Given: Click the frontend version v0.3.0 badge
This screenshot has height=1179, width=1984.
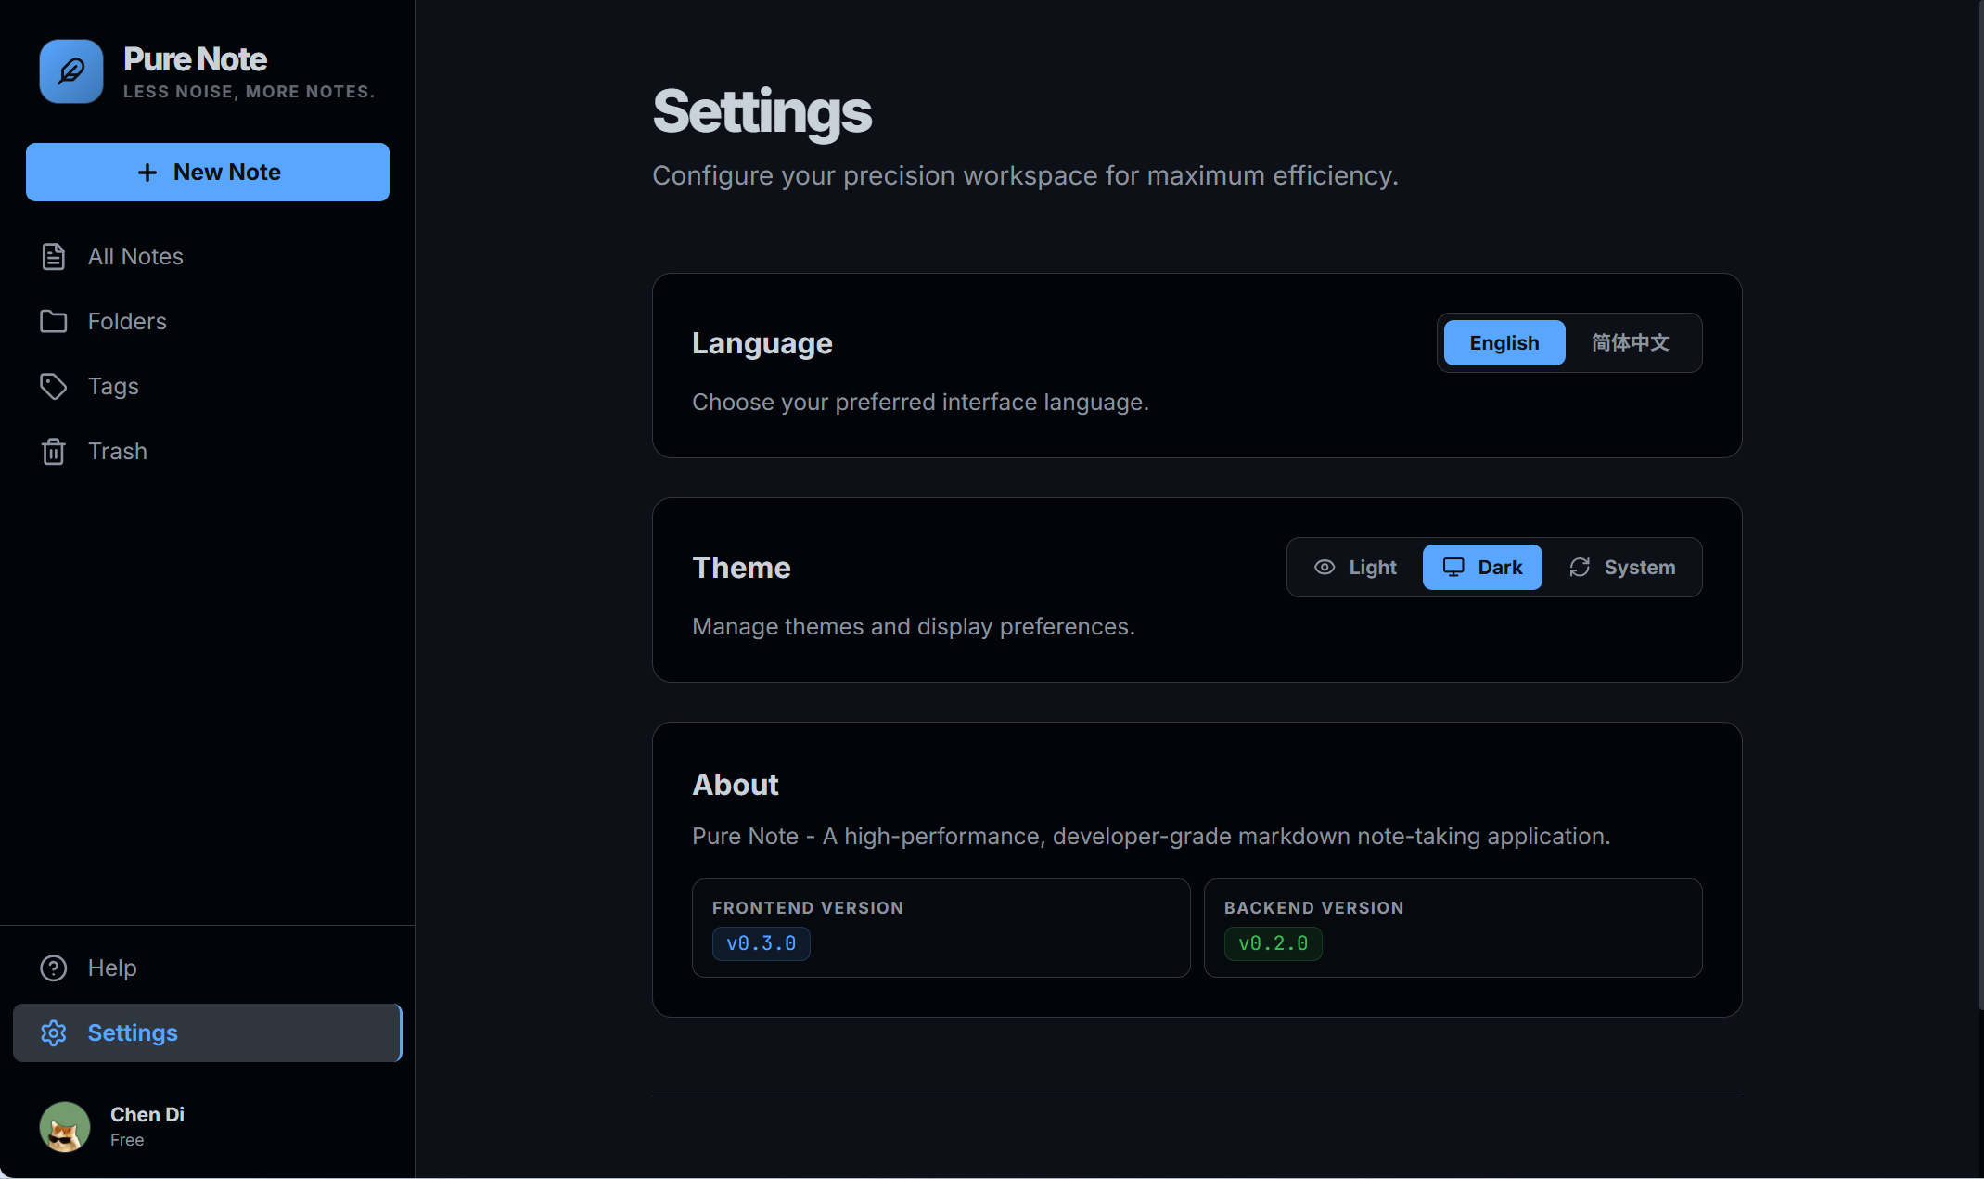Looking at the screenshot, I should point(762,943).
